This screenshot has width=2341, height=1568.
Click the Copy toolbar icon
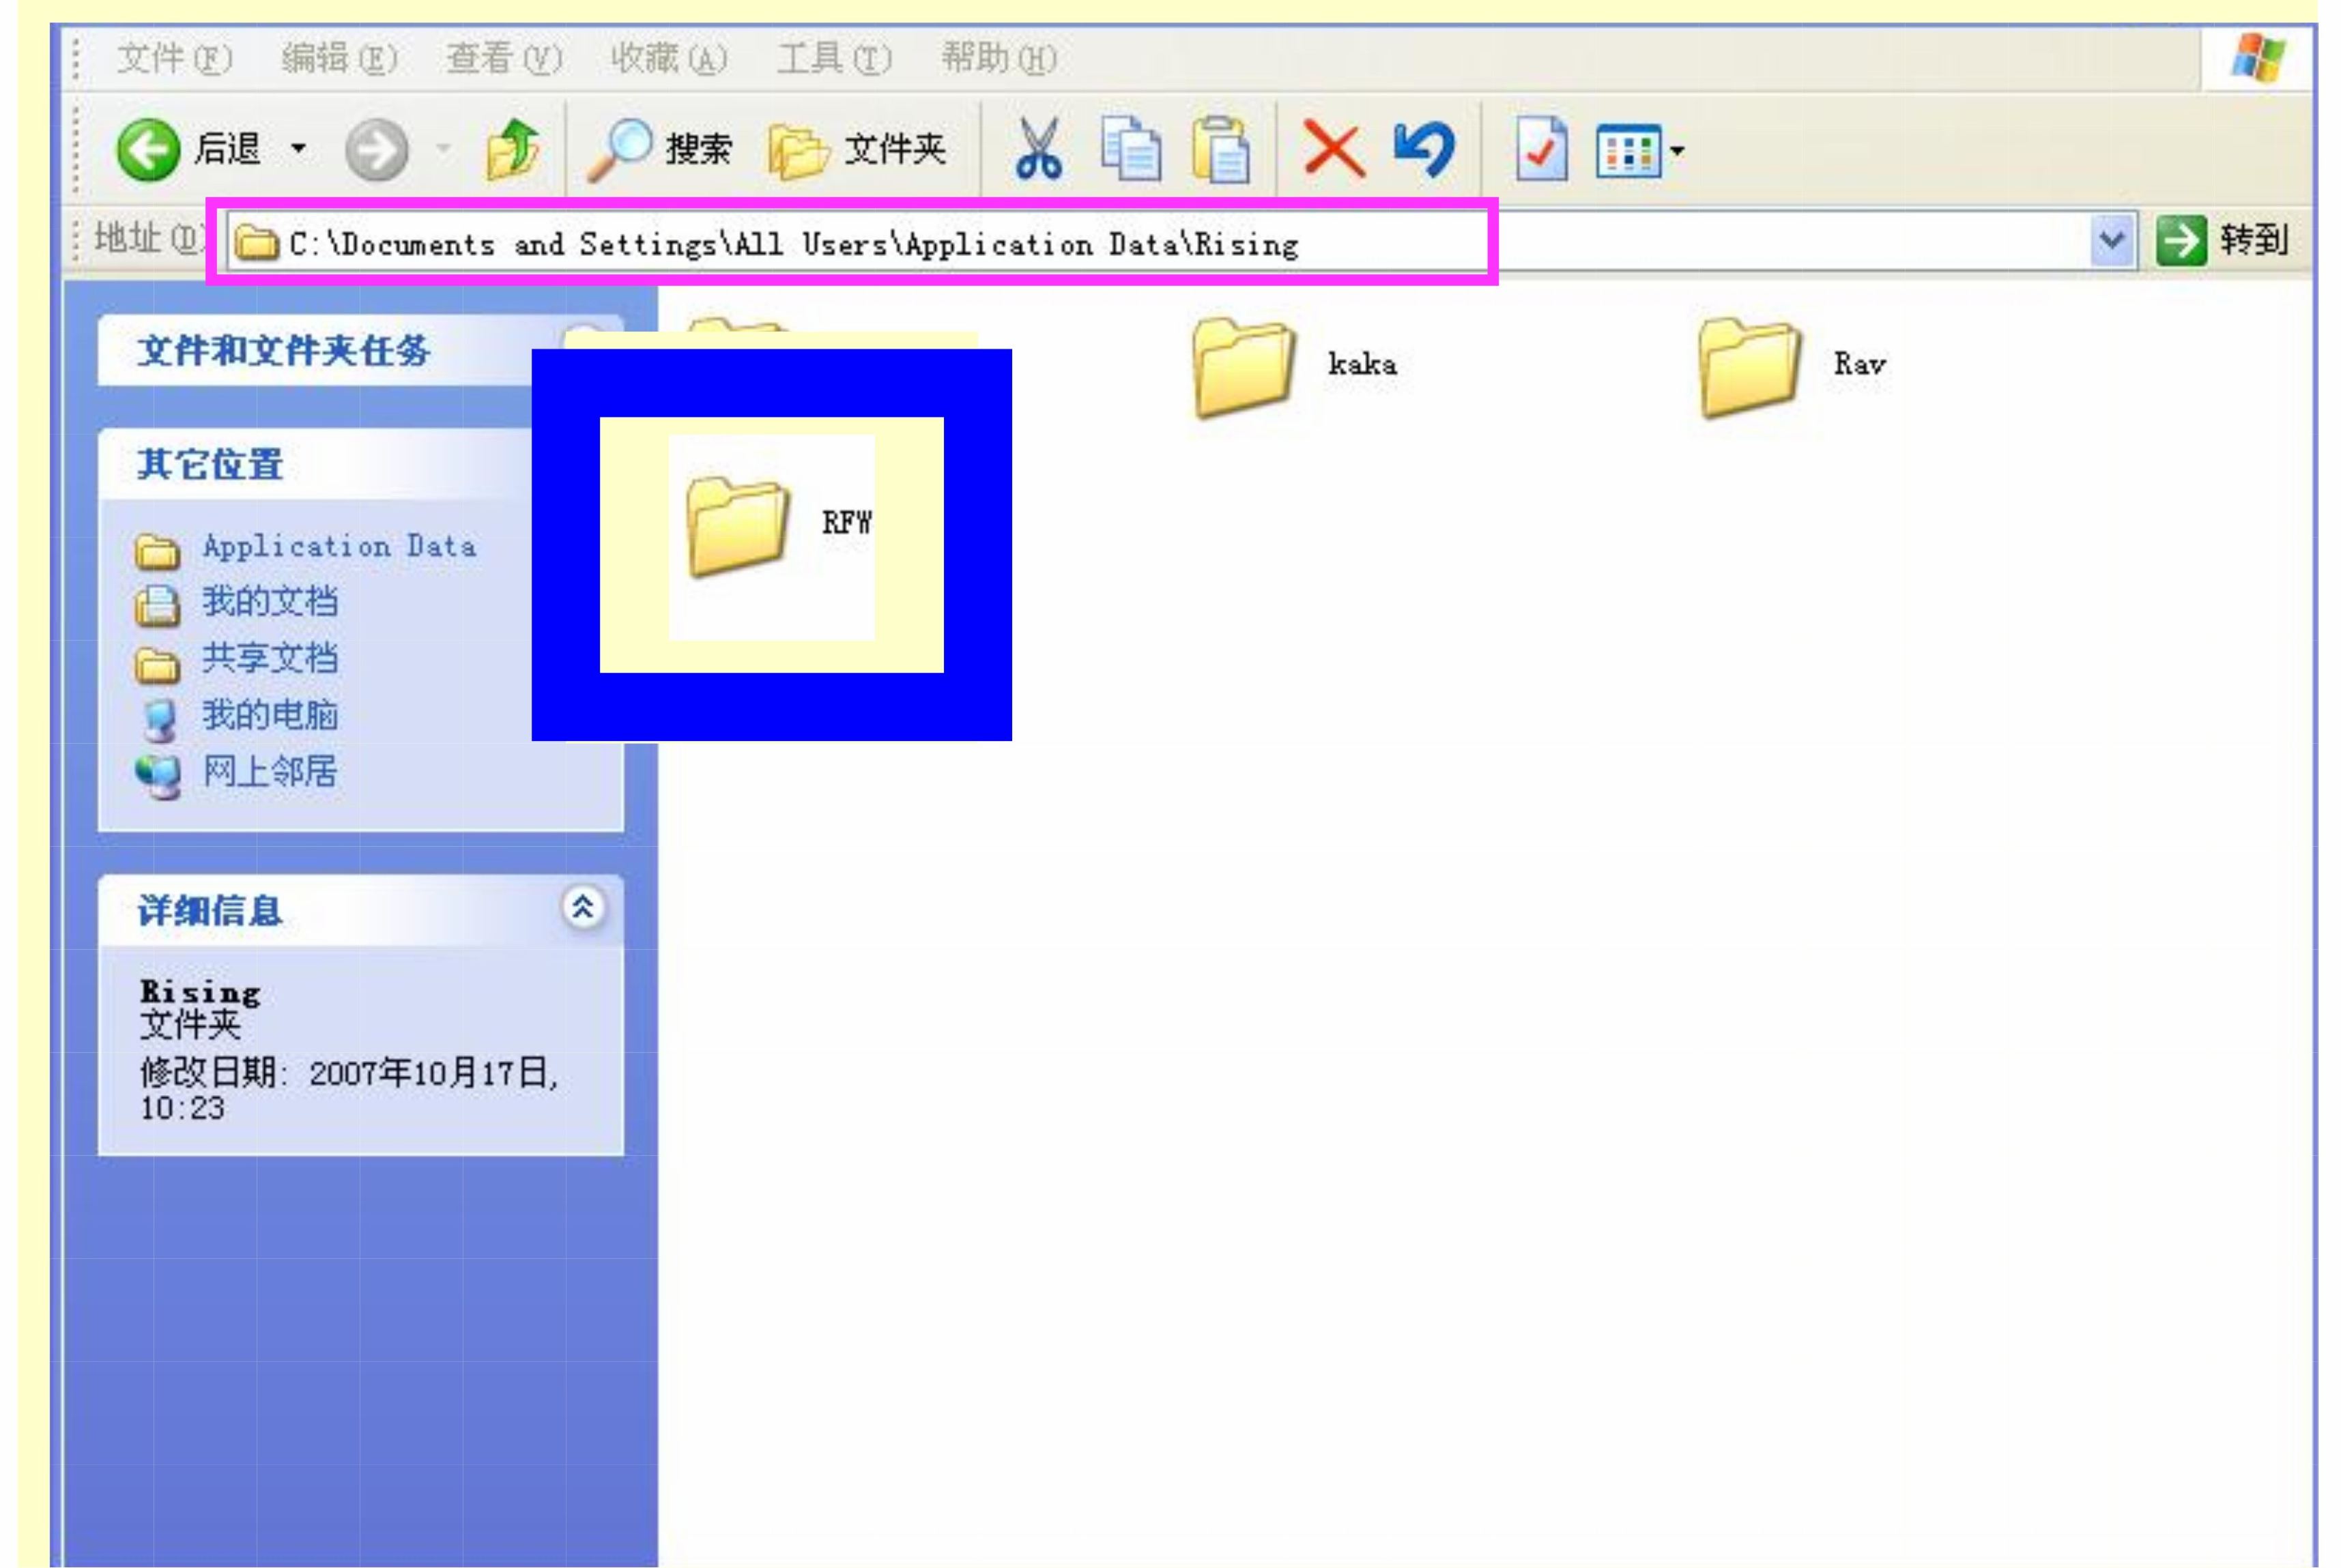coord(1131,150)
